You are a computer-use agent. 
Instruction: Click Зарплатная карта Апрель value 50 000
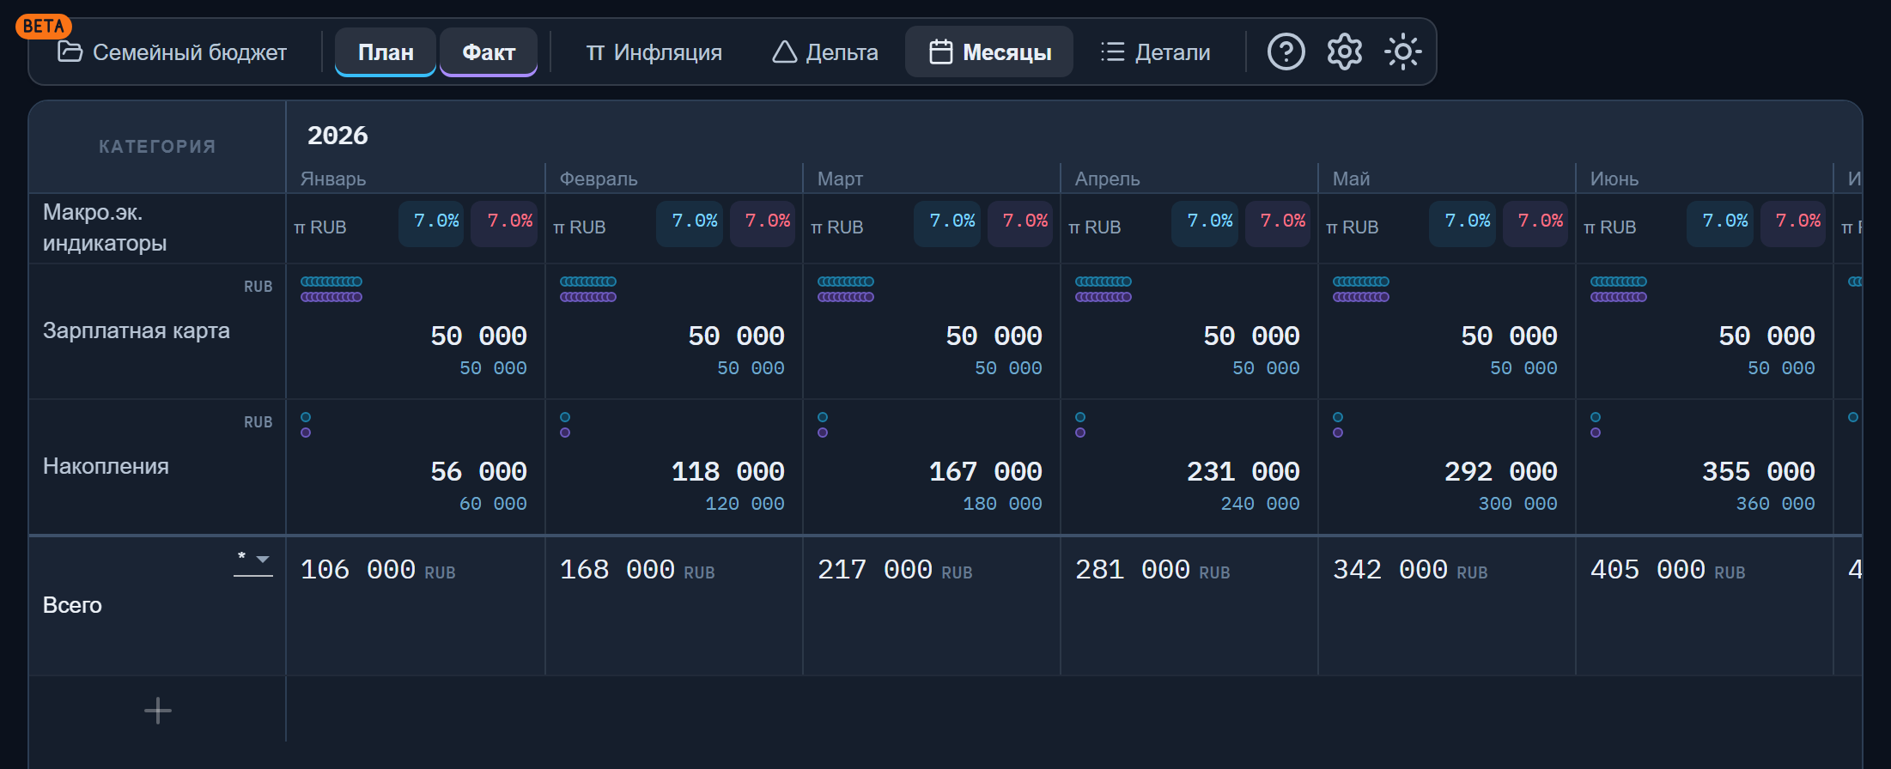click(1251, 336)
